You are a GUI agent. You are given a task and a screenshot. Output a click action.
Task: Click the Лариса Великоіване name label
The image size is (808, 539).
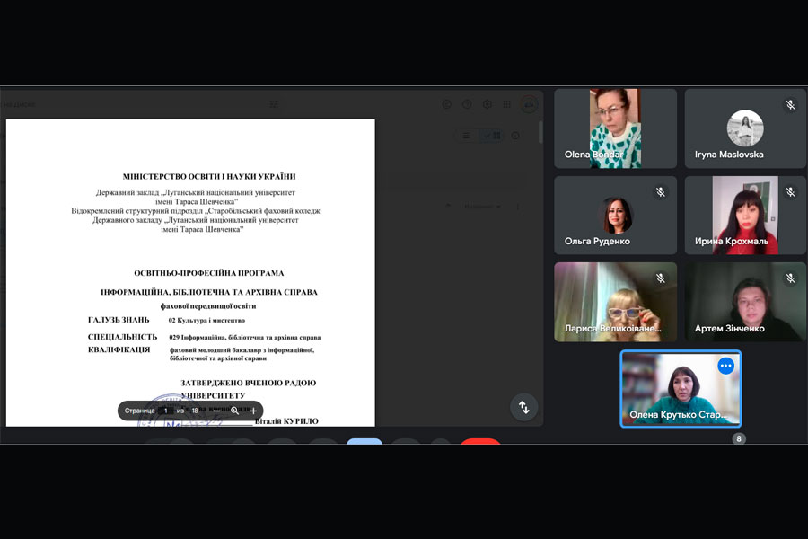coord(612,328)
